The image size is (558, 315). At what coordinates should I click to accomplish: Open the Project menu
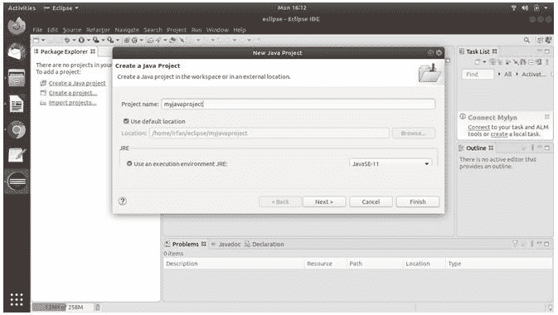pos(177,30)
